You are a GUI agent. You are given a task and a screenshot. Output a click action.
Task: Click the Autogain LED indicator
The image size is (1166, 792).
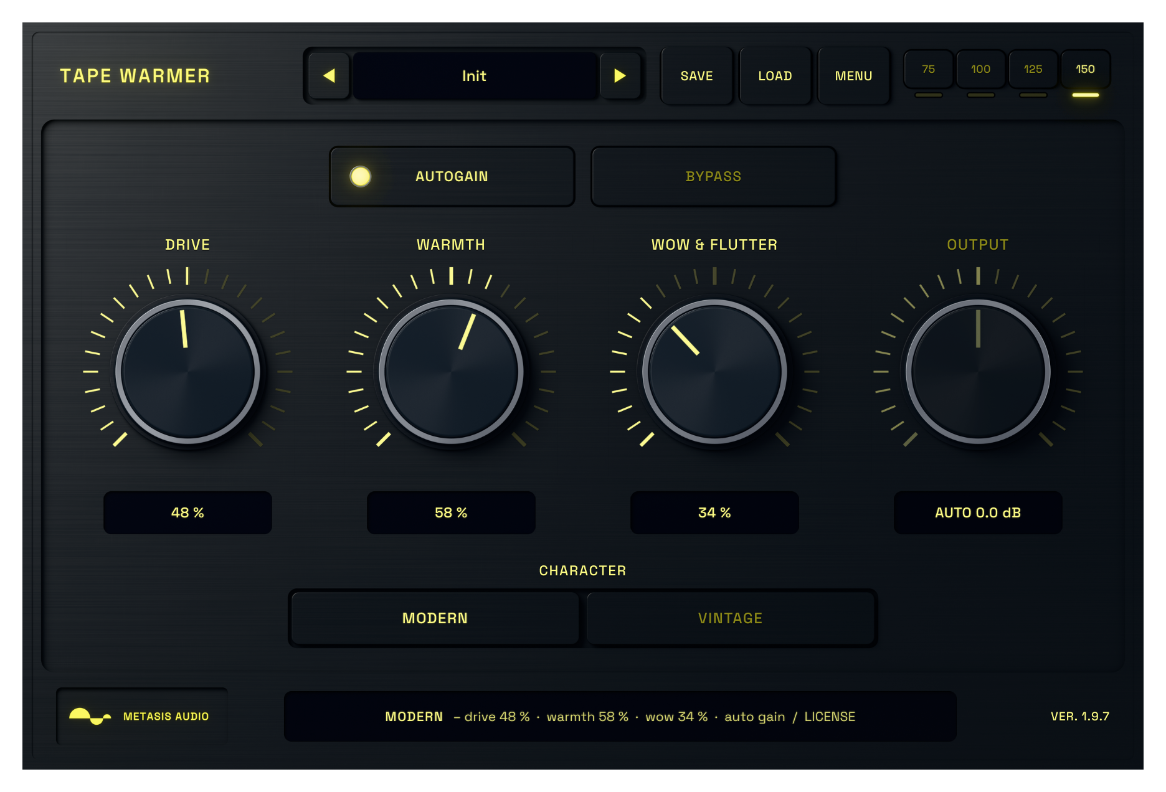point(360,176)
